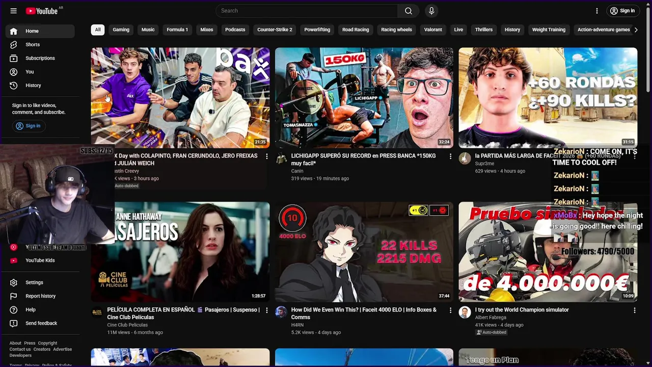Select the Counter-Strike 2 filter chip
The width and height of the screenshot is (652, 367).
pyautogui.click(x=275, y=30)
